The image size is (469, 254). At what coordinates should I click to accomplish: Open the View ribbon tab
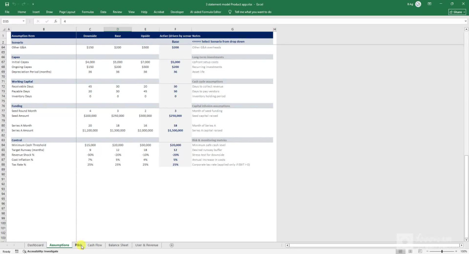tap(131, 12)
